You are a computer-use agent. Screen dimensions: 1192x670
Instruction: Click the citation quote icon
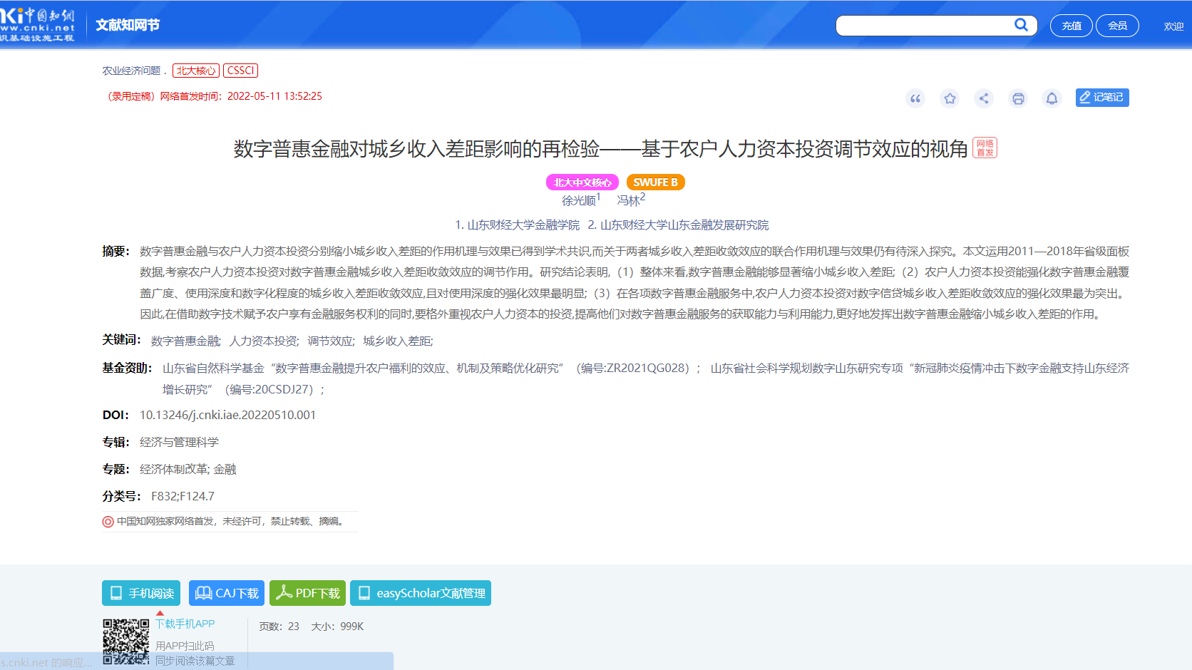[x=915, y=98]
